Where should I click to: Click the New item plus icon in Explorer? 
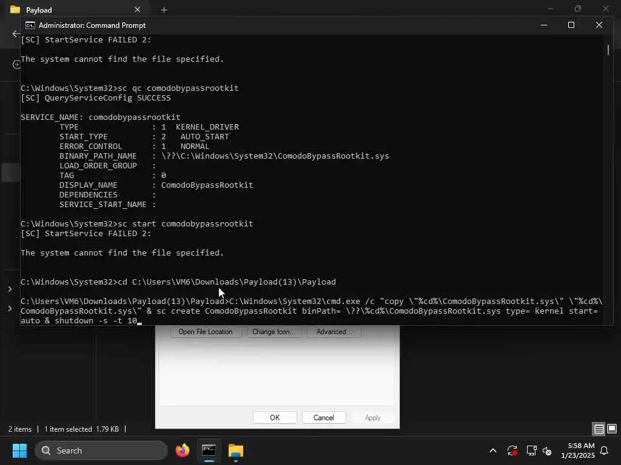point(16,64)
